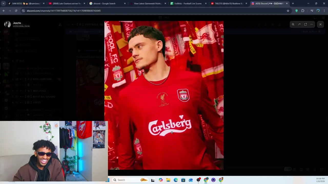Click the Jeezto username
The image size is (328, 184).
[x=17, y=23]
